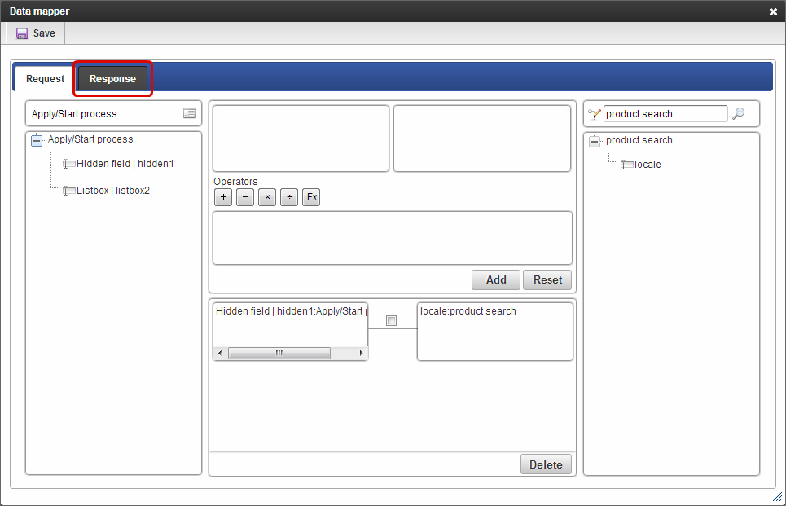The height and width of the screenshot is (506, 786).
Task: Click the locale node icon
Action: 627,165
